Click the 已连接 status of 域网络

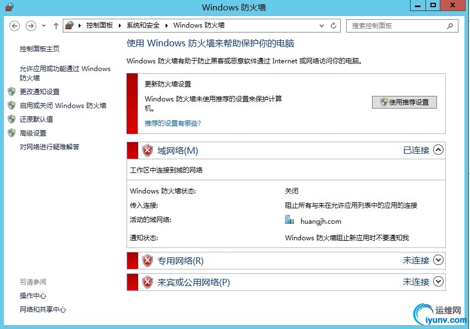tap(416, 150)
